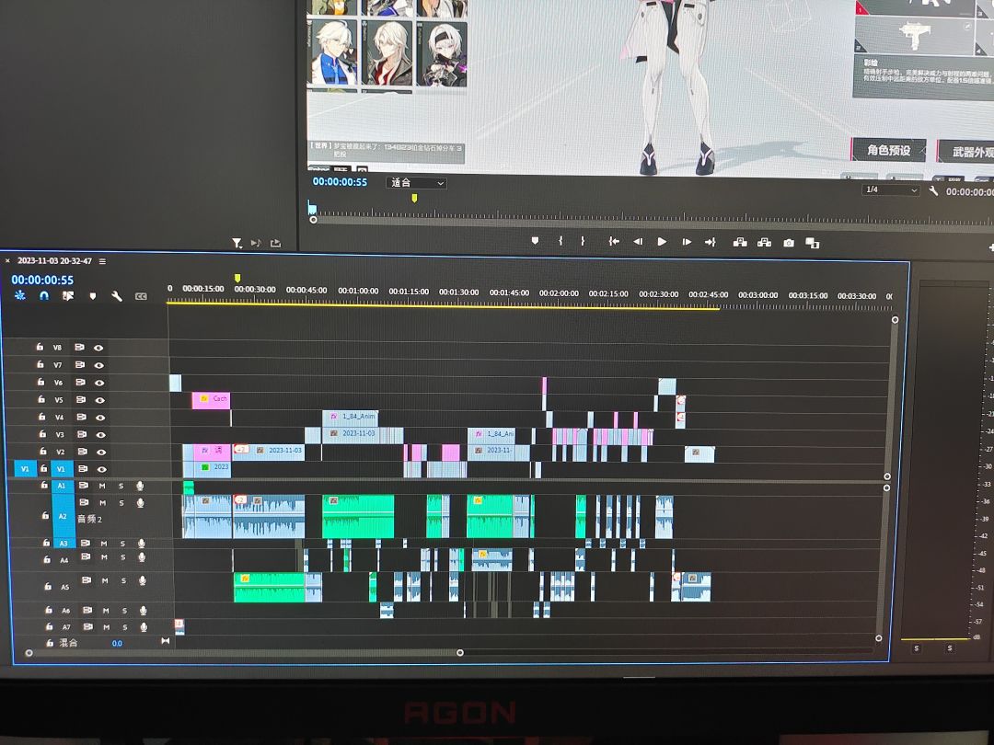The width and height of the screenshot is (994, 745).
Task: Add marker in timeline panel
Action: (93, 296)
